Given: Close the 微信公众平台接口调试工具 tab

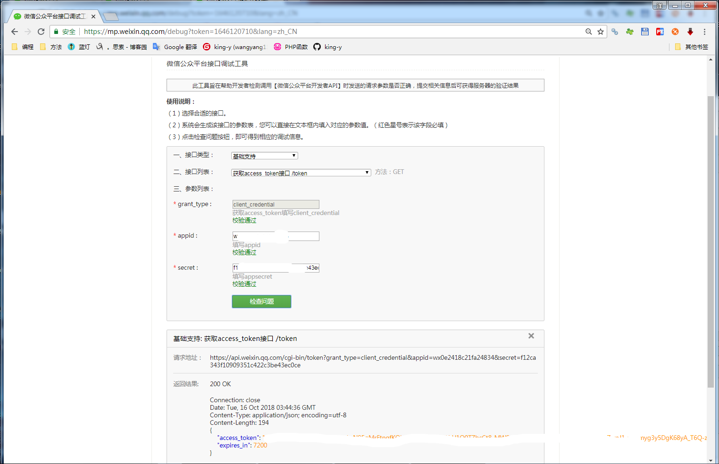Looking at the screenshot, I should pyautogui.click(x=93, y=16).
